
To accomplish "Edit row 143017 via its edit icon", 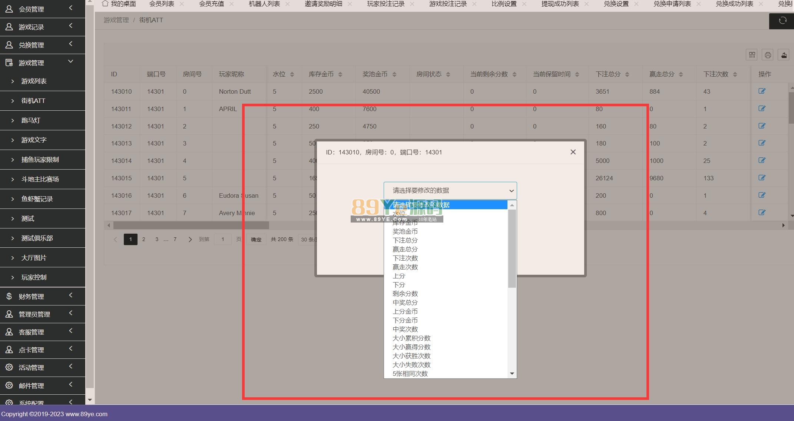I will point(762,213).
